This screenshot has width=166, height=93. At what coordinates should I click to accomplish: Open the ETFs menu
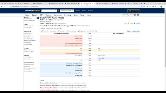click(42, 15)
